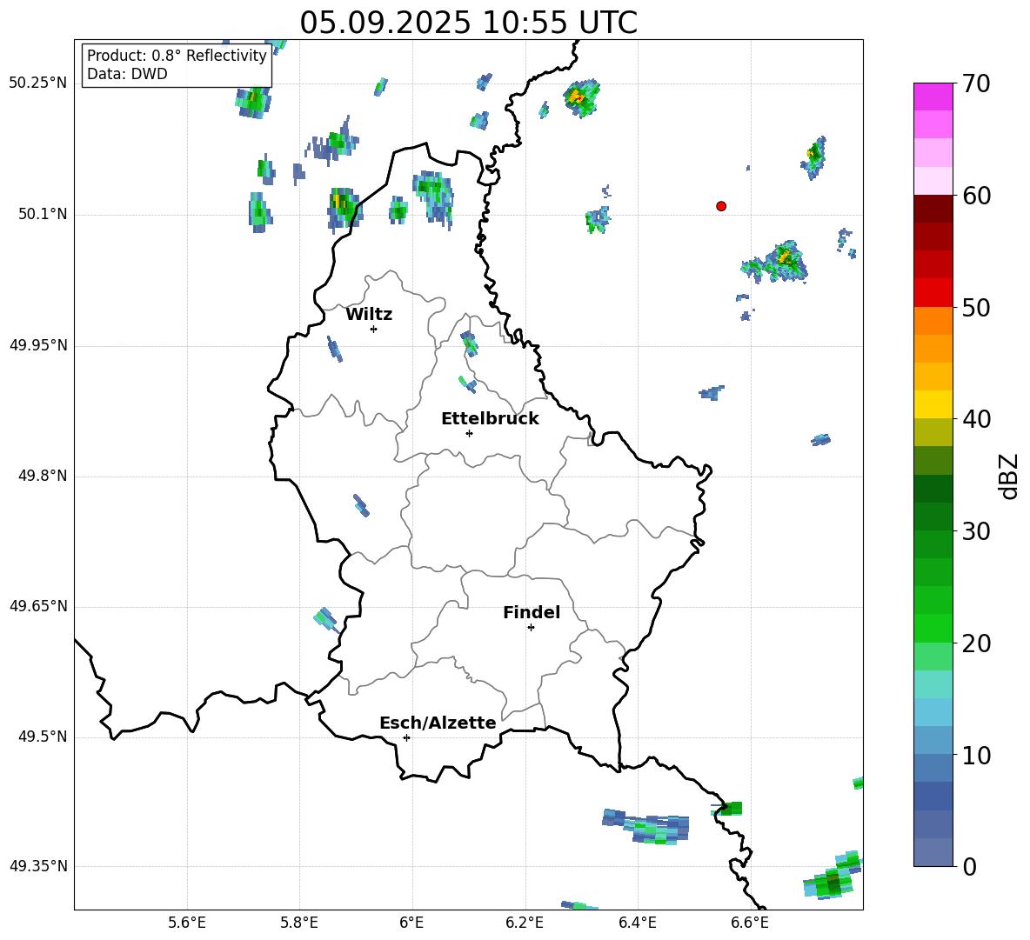Click the Product and Data info box
This screenshot has height=940, width=1030.
click(x=177, y=65)
